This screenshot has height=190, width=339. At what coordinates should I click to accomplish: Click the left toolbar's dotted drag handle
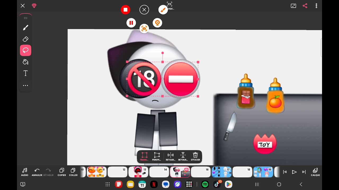25,18
